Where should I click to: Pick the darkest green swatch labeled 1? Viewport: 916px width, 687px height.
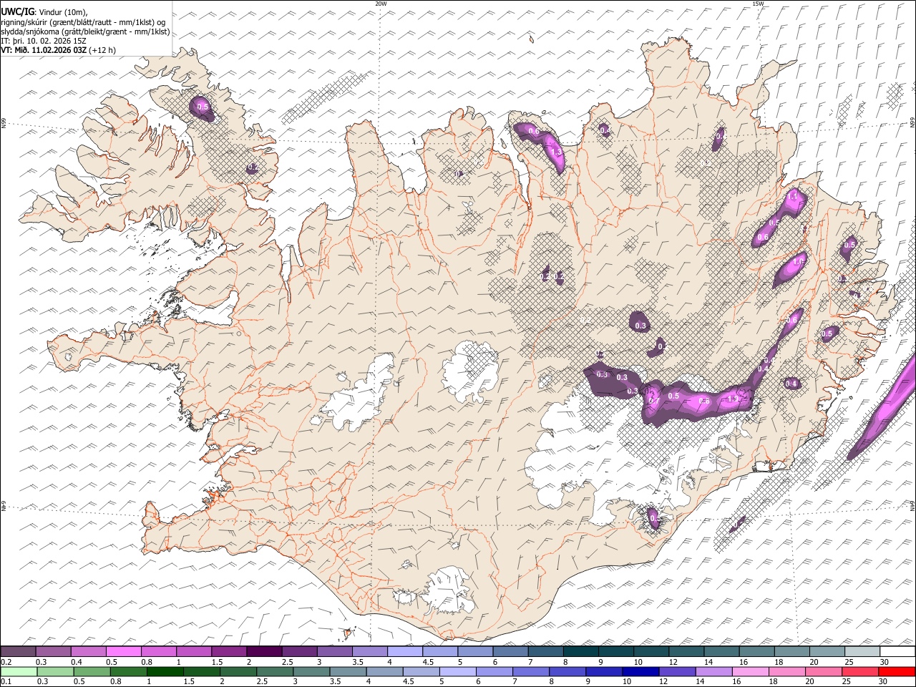pos(165,671)
